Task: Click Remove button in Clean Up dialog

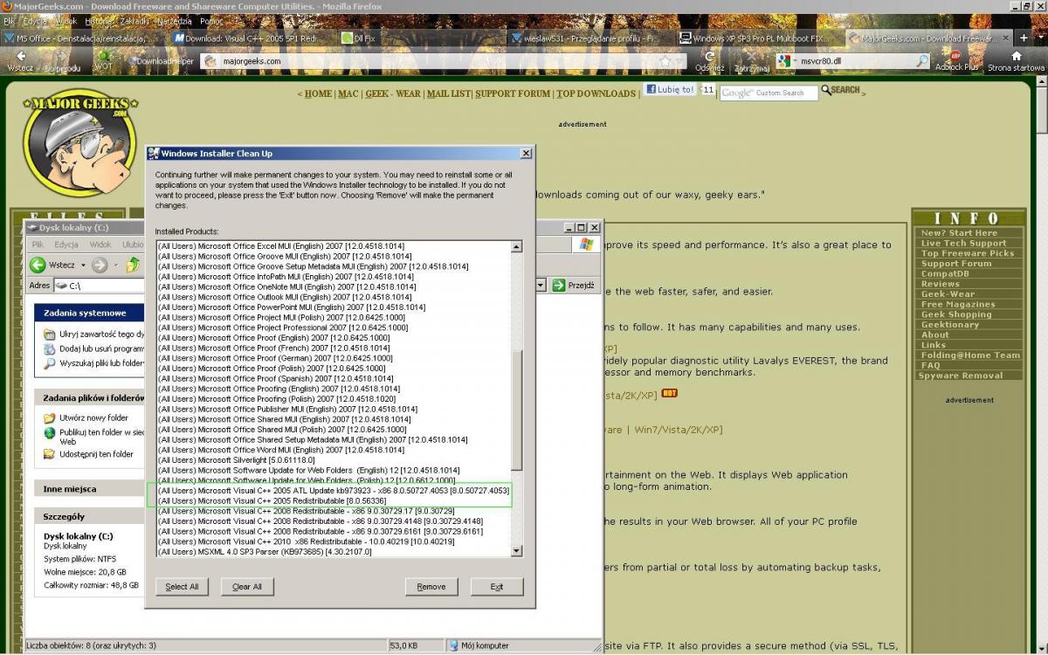Action: pyautogui.click(x=431, y=587)
